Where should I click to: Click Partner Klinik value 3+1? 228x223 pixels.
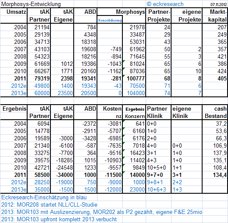pos(152,153)
